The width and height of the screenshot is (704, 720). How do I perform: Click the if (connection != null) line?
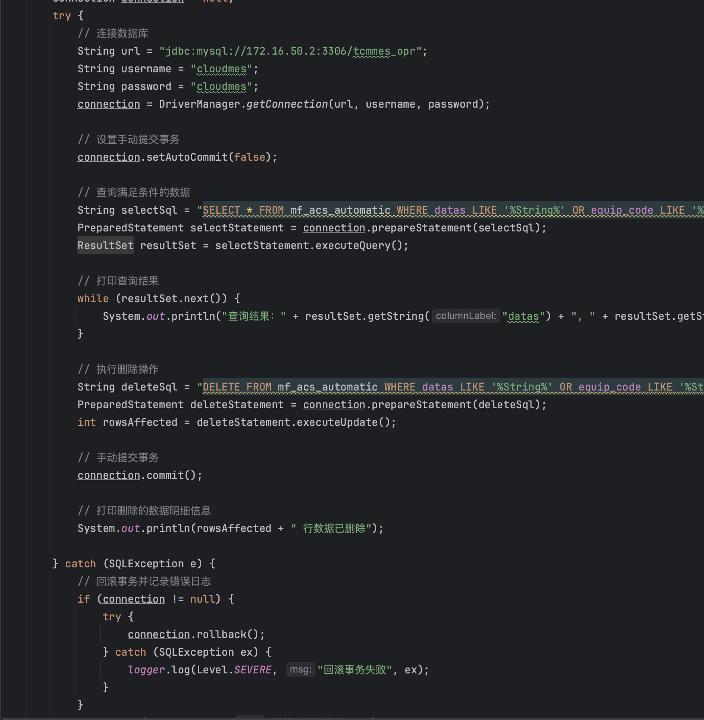coord(156,599)
